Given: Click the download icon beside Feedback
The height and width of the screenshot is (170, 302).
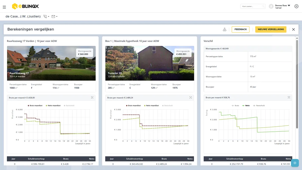Looking at the screenshot, I should tap(224, 29).
